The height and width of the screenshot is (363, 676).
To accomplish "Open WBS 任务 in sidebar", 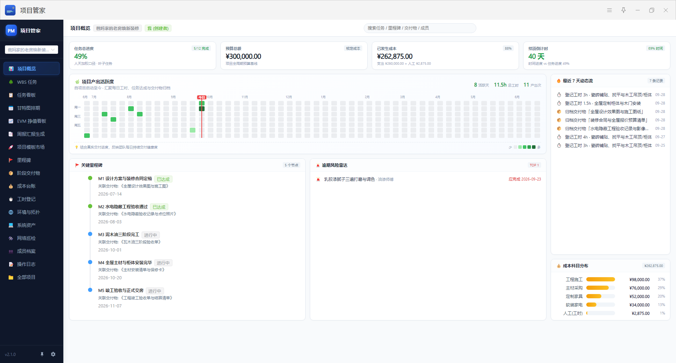I will [31, 82].
